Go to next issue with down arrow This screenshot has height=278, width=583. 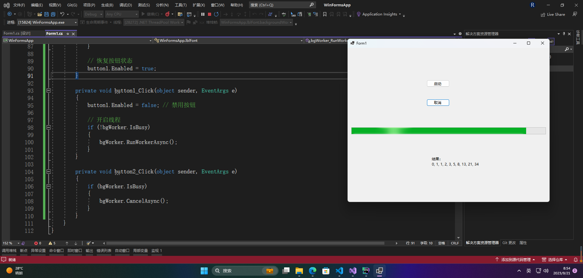[x=76, y=243]
